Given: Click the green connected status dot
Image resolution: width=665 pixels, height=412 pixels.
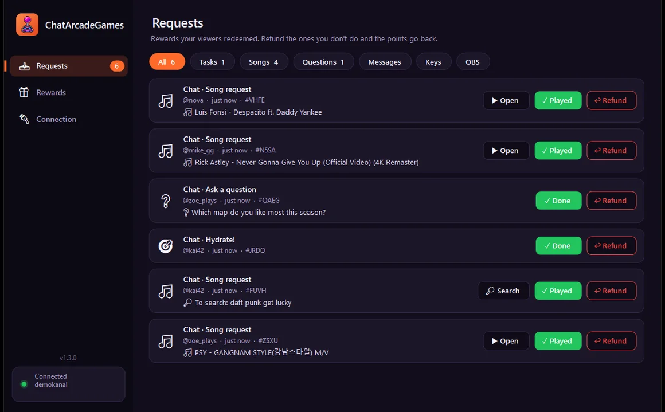Looking at the screenshot, I should coord(24,384).
